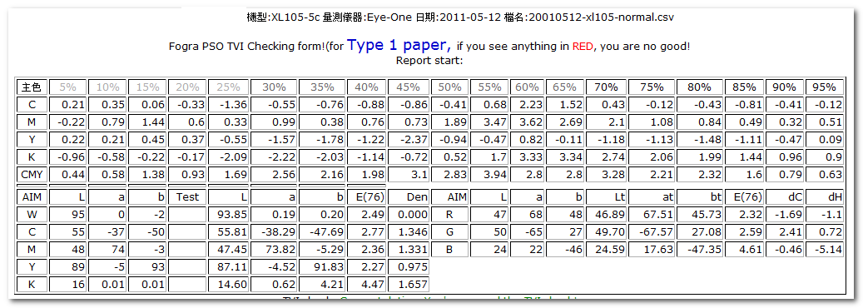
Task: Click M row value 1.44 under 15%
Action: (147, 122)
